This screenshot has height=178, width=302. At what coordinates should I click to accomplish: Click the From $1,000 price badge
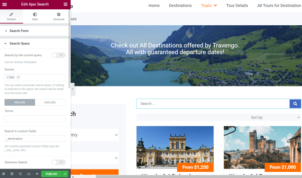tap(283, 167)
